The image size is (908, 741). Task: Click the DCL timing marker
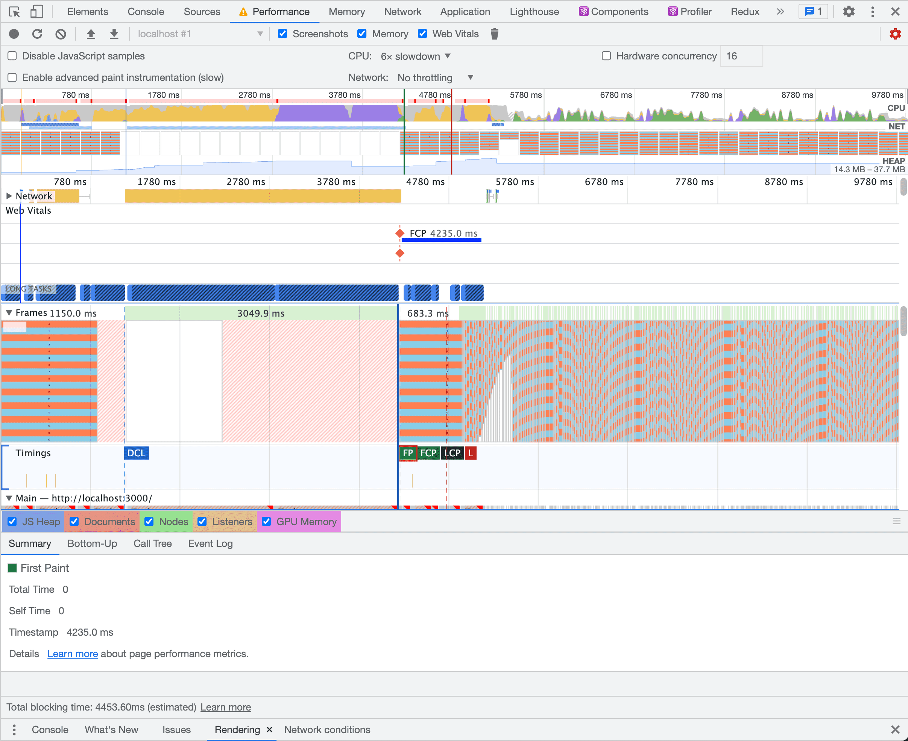pyautogui.click(x=136, y=453)
